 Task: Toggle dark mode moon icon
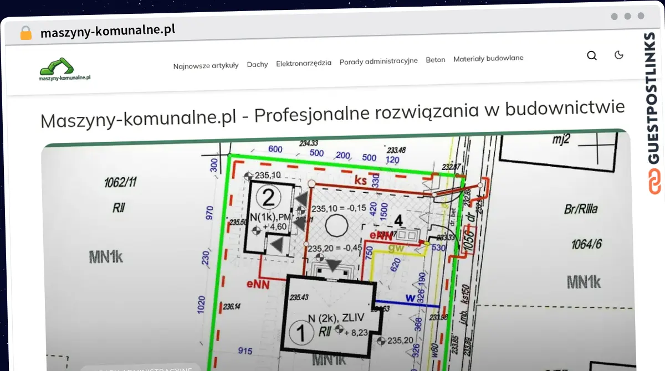[619, 55]
